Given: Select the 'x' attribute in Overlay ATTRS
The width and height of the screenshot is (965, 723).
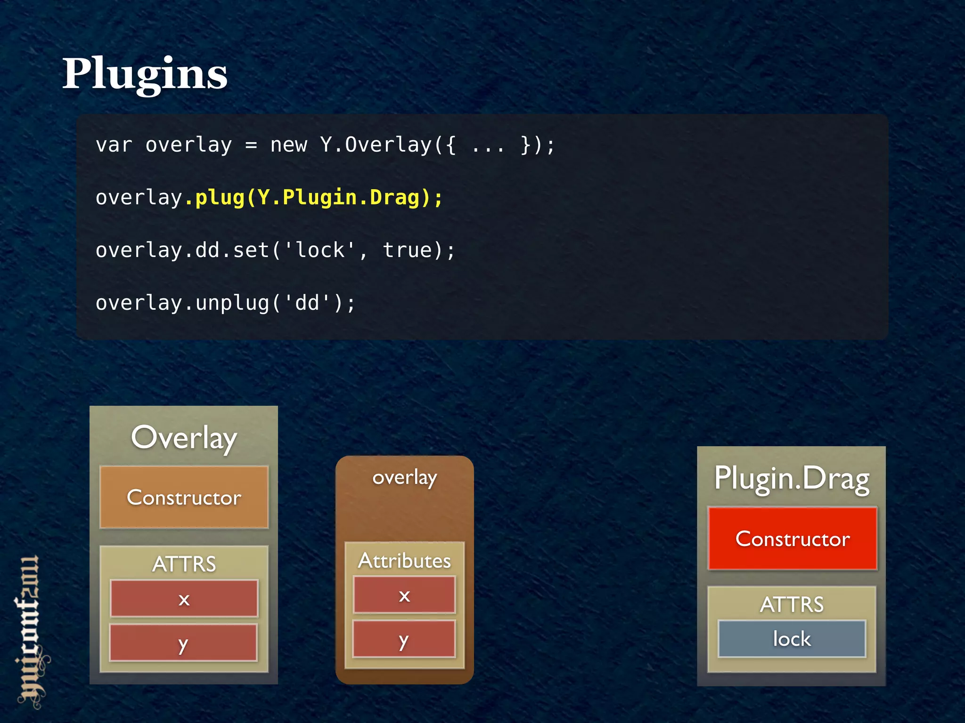Looking at the screenshot, I should (184, 598).
